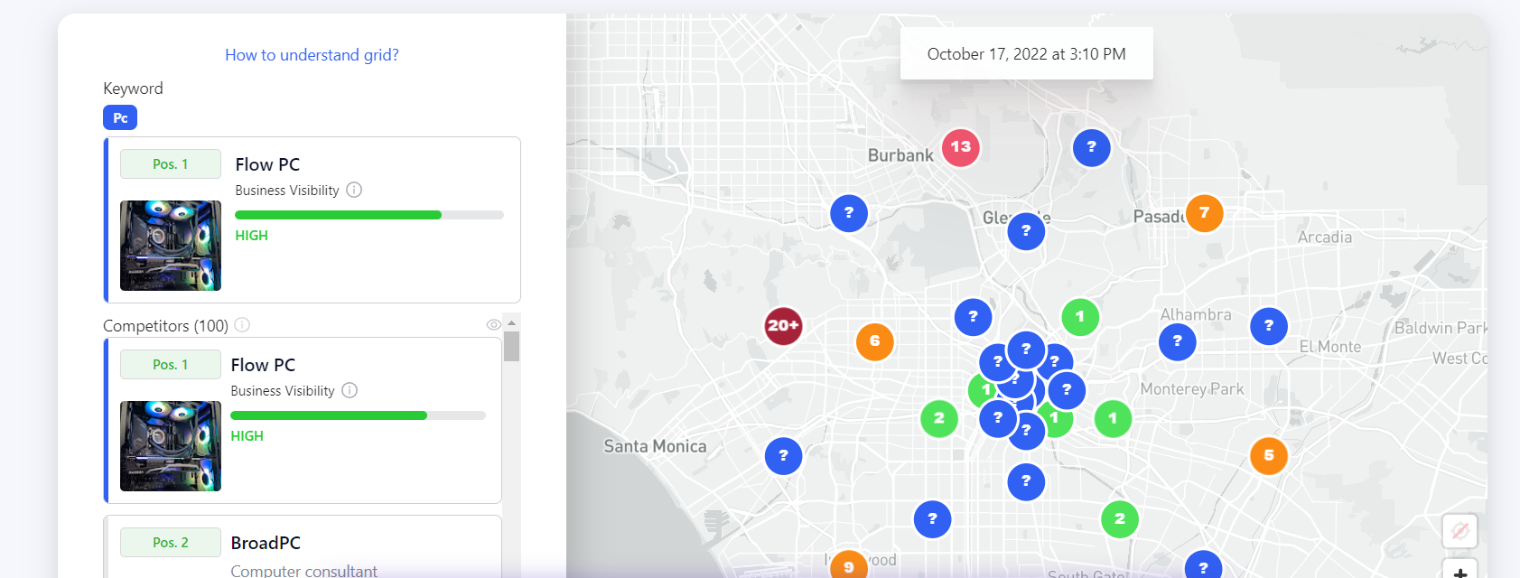Click the red 13 marker near Burbank
Screen dimensions: 1520x578
(961, 147)
